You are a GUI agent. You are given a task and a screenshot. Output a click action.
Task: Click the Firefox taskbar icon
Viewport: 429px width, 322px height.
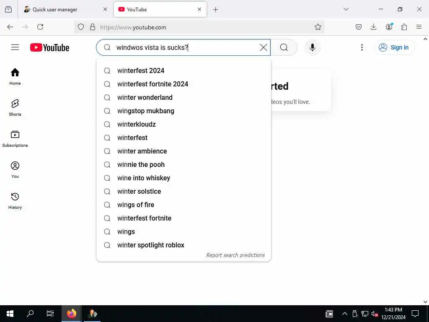71,314
